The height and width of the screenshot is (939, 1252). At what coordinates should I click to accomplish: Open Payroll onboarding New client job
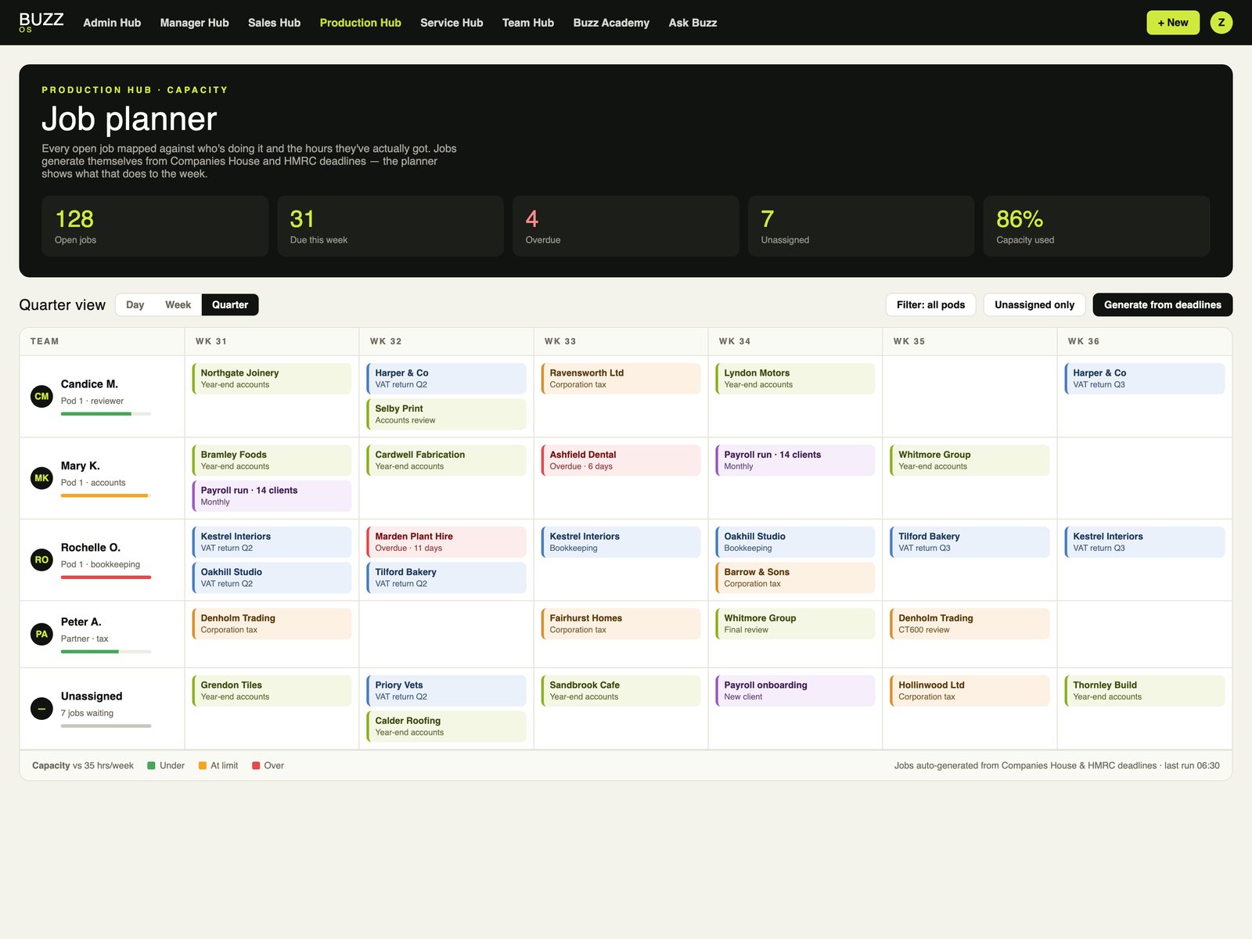point(796,691)
